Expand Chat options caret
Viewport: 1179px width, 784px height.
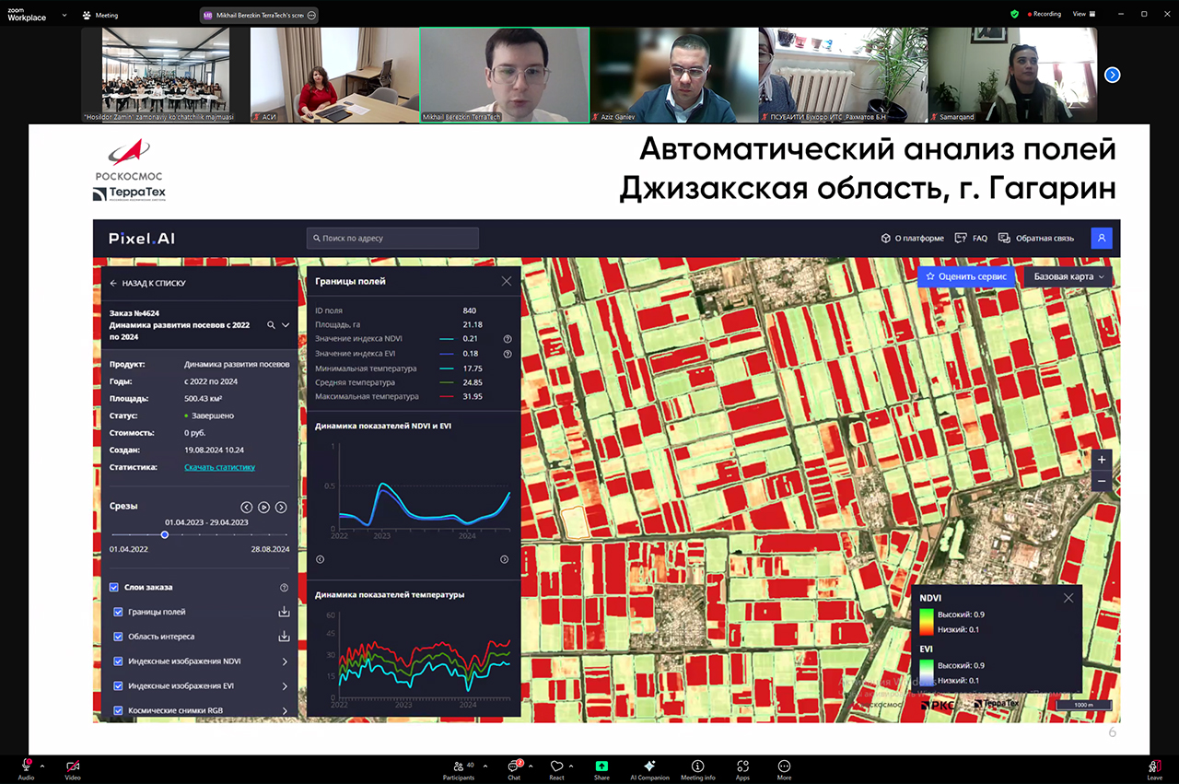[x=531, y=766]
